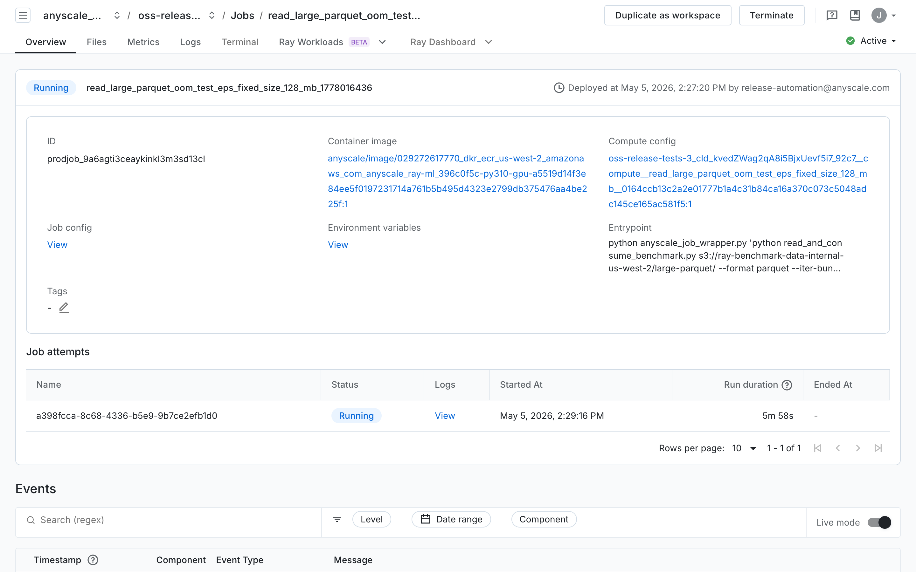Show Timestamp help tooltip

coord(93,560)
